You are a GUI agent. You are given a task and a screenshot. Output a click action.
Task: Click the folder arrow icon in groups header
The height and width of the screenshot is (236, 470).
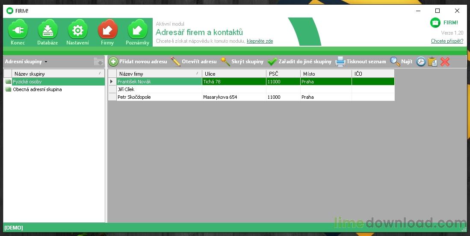(x=99, y=62)
